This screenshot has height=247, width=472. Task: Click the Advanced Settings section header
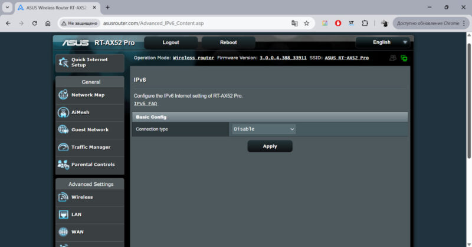90,184
